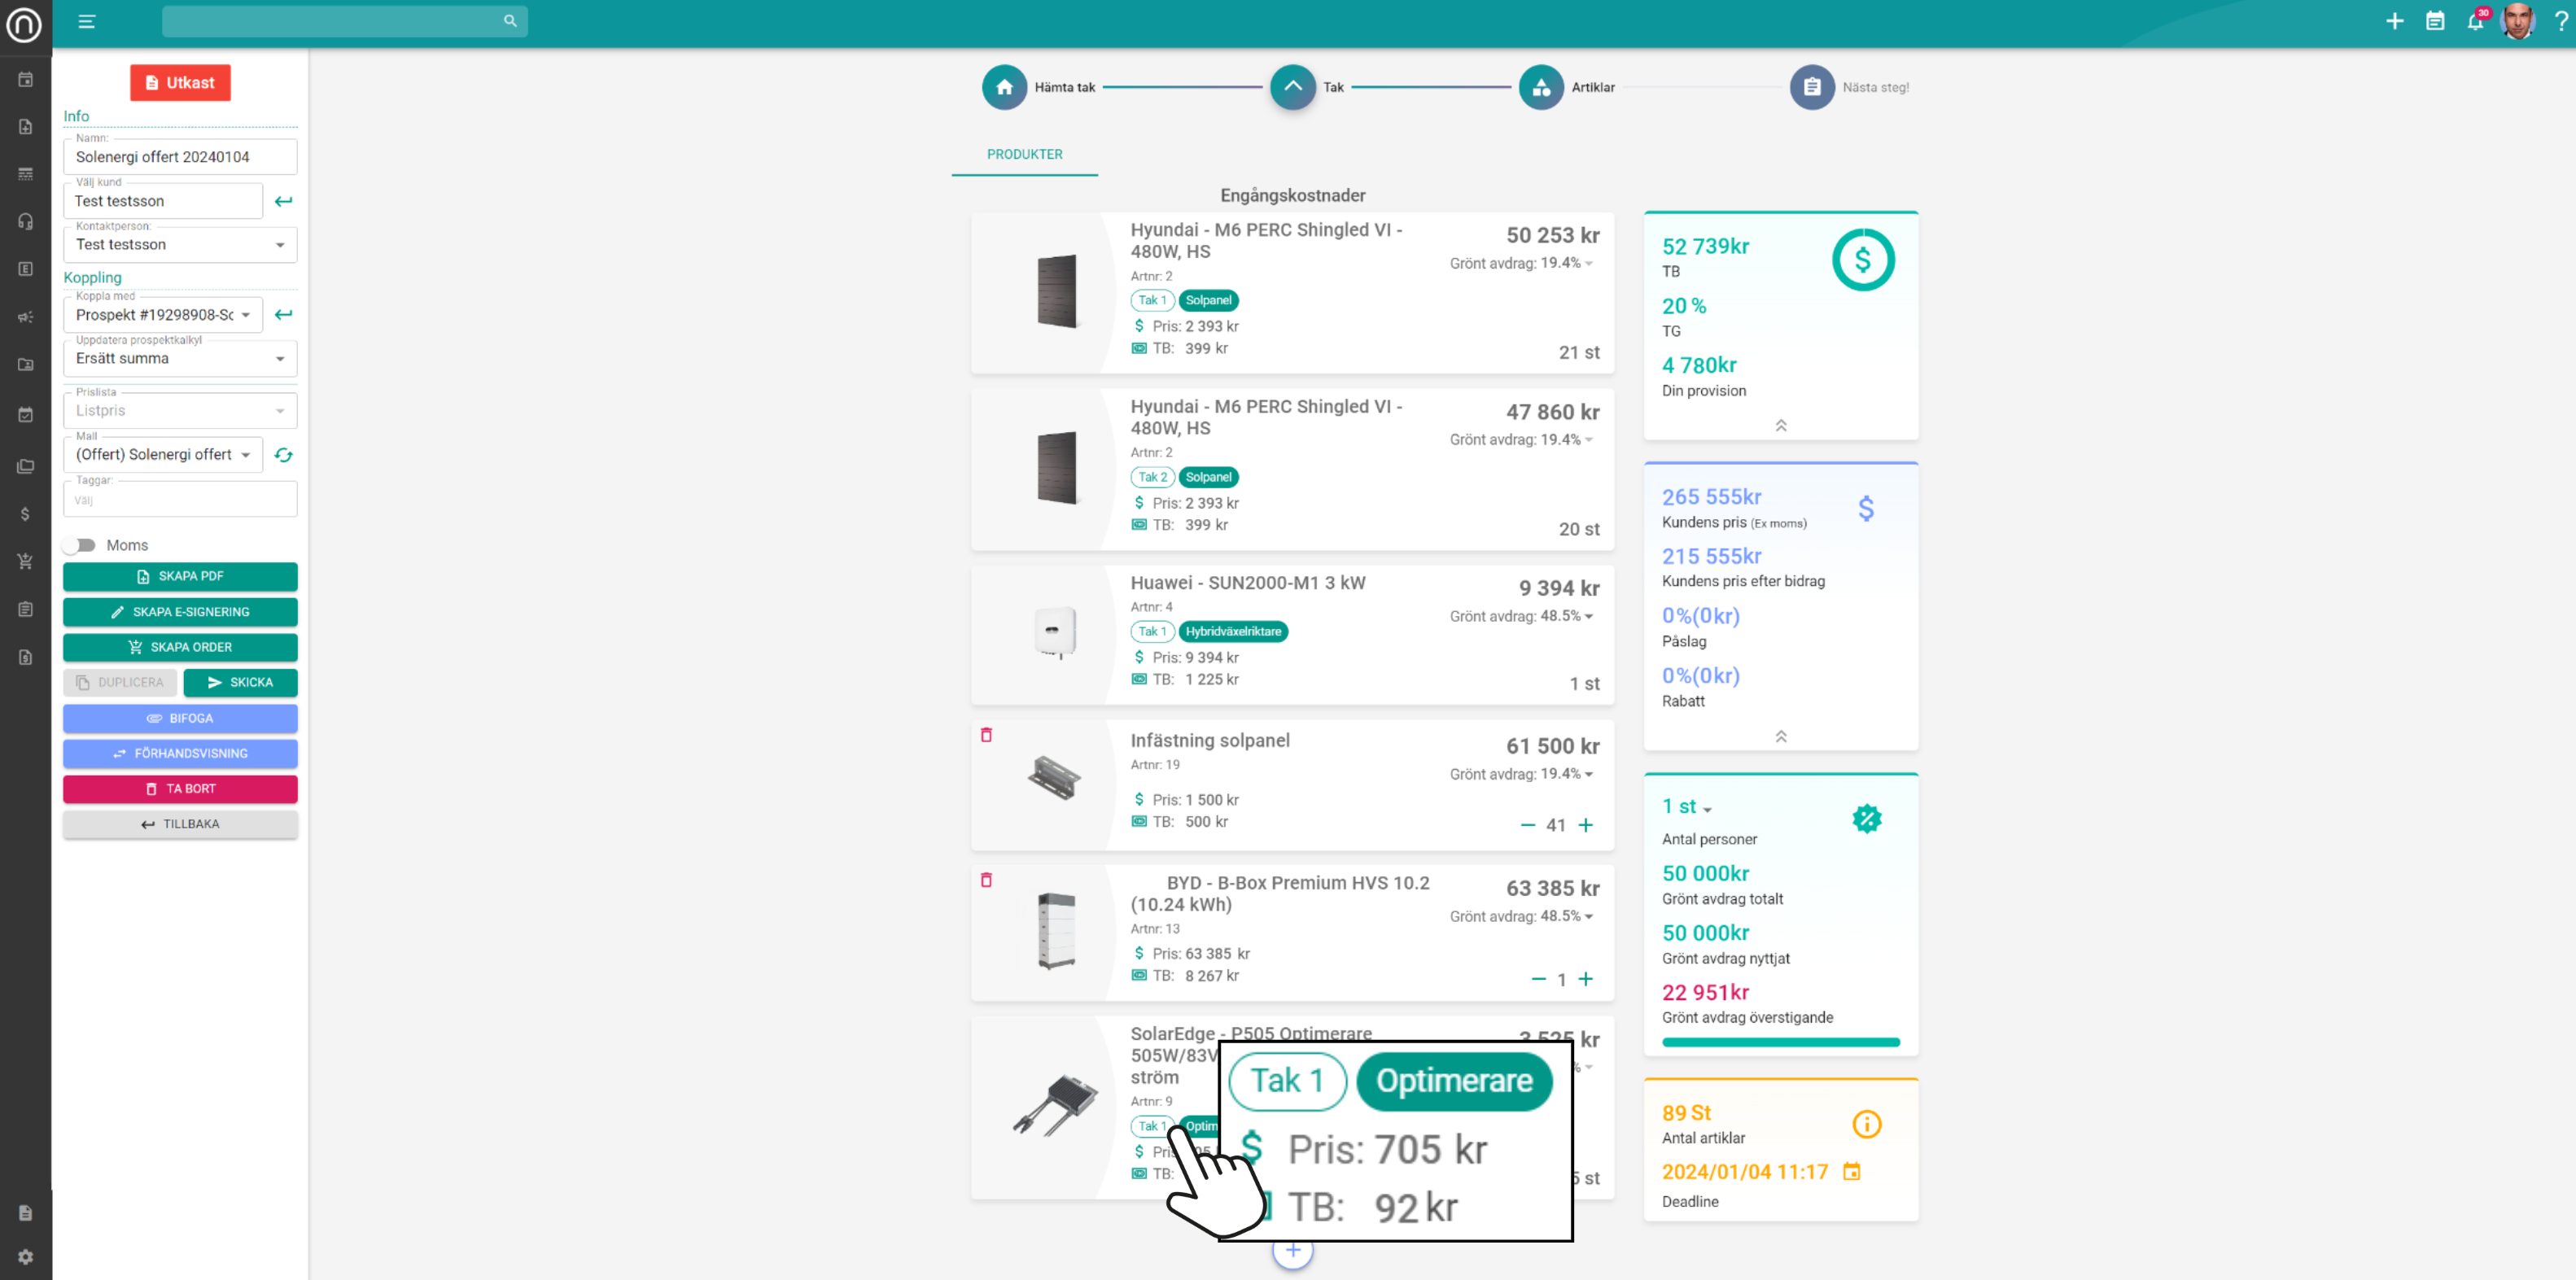The height and width of the screenshot is (1280, 2576).
Task: Open Grönt avdrag dropdown for Huawei SUN2000
Action: [1588, 616]
